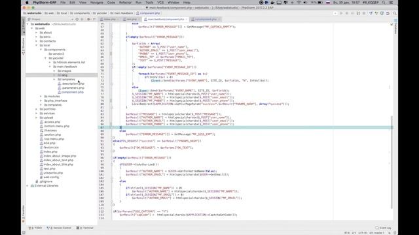Open the Version Control tool window
This screenshot has height=235, width=419.
(x=59, y=228)
